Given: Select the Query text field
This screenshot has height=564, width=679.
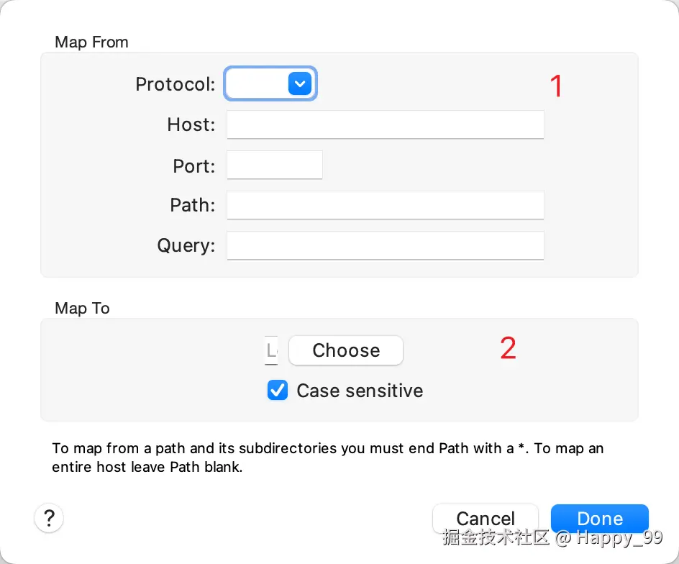Looking at the screenshot, I should (x=385, y=245).
